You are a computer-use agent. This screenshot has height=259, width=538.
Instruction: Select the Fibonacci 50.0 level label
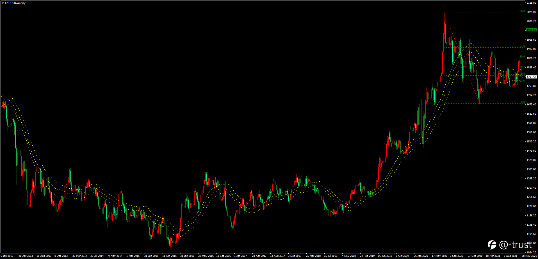coord(522,57)
